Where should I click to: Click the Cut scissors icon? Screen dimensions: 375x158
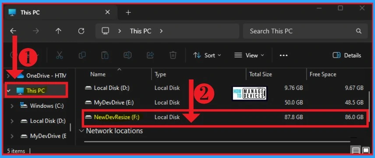click(x=59, y=55)
